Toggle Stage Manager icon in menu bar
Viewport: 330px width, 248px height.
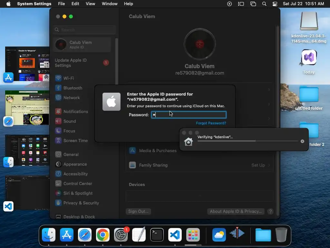pos(241,4)
